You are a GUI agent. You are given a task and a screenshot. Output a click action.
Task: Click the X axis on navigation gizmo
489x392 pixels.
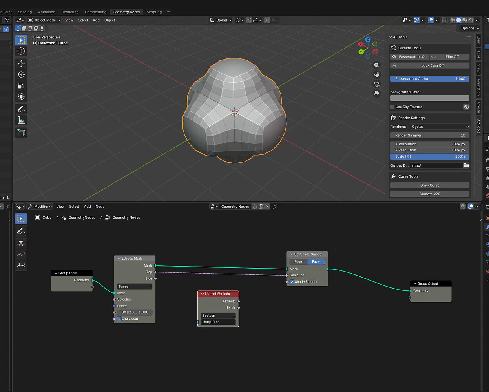point(361,44)
